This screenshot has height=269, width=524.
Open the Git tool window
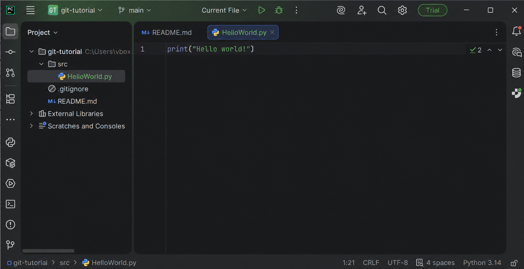coord(10,245)
